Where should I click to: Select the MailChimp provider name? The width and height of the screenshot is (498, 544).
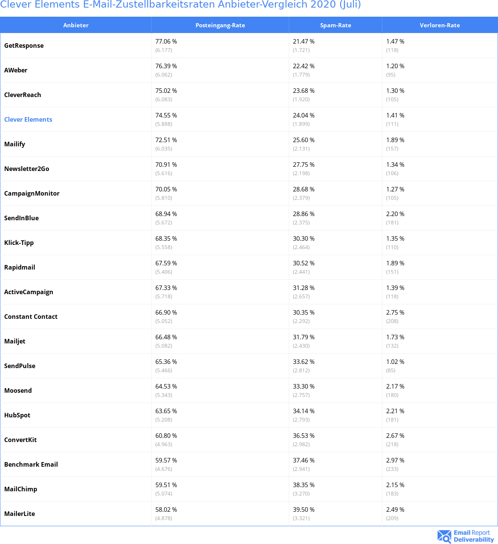point(20,489)
